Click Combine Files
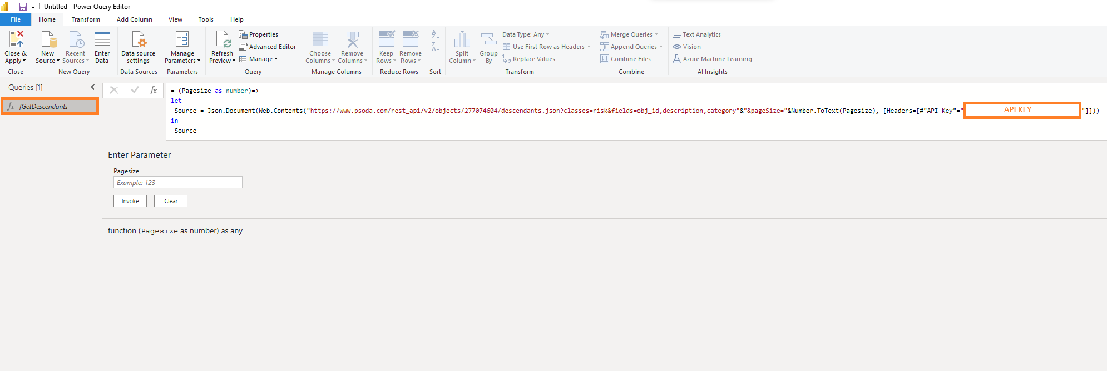Screen dimensions: 1107x371 pyautogui.click(x=625, y=59)
